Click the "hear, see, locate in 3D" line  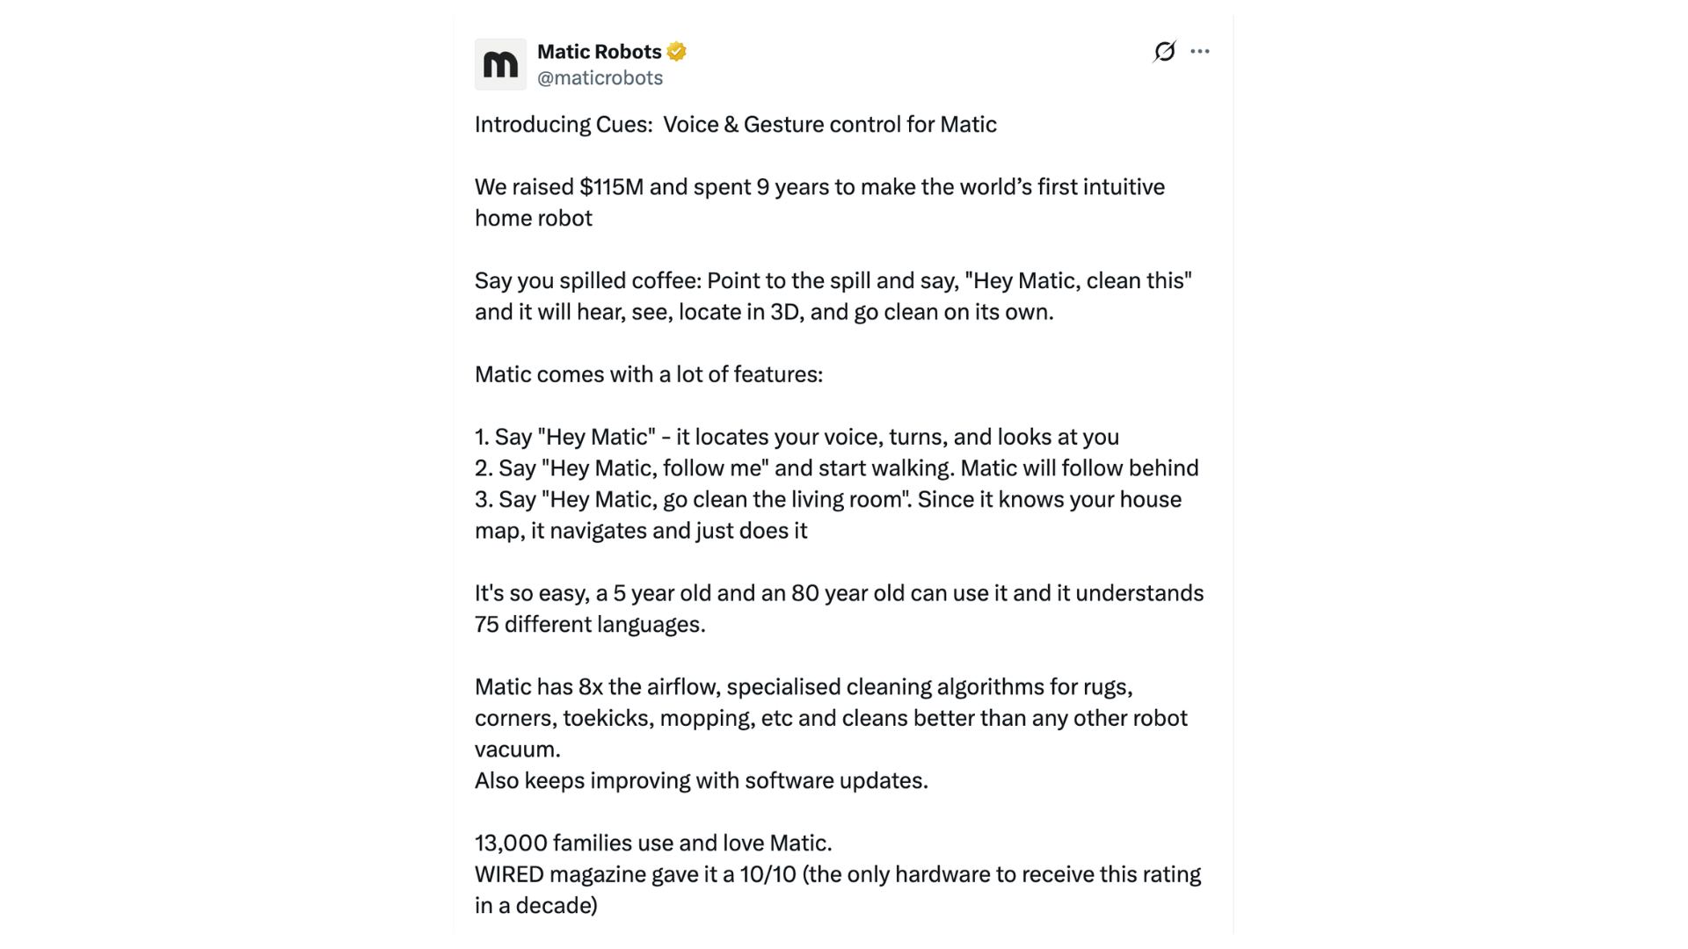point(764,313)
